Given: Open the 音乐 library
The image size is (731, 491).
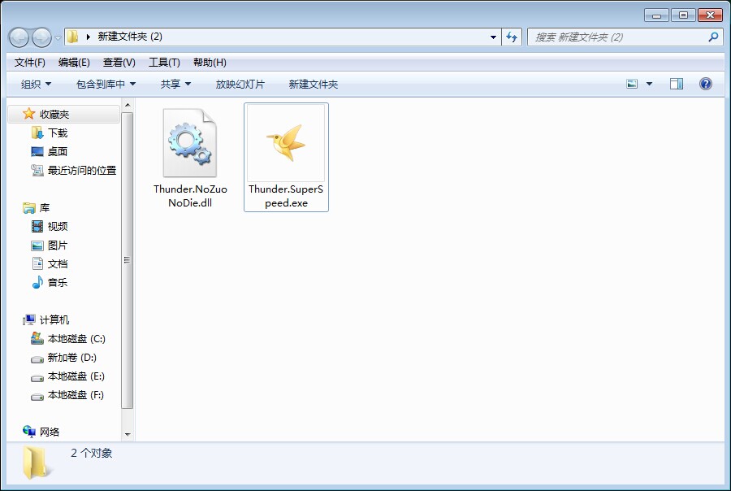Looking at the screenshot, I should pyautogui.click(x=58, y=282).
